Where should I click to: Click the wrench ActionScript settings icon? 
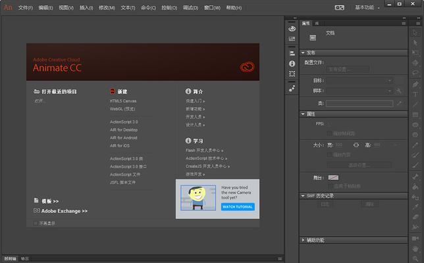[x=399, y=91]
